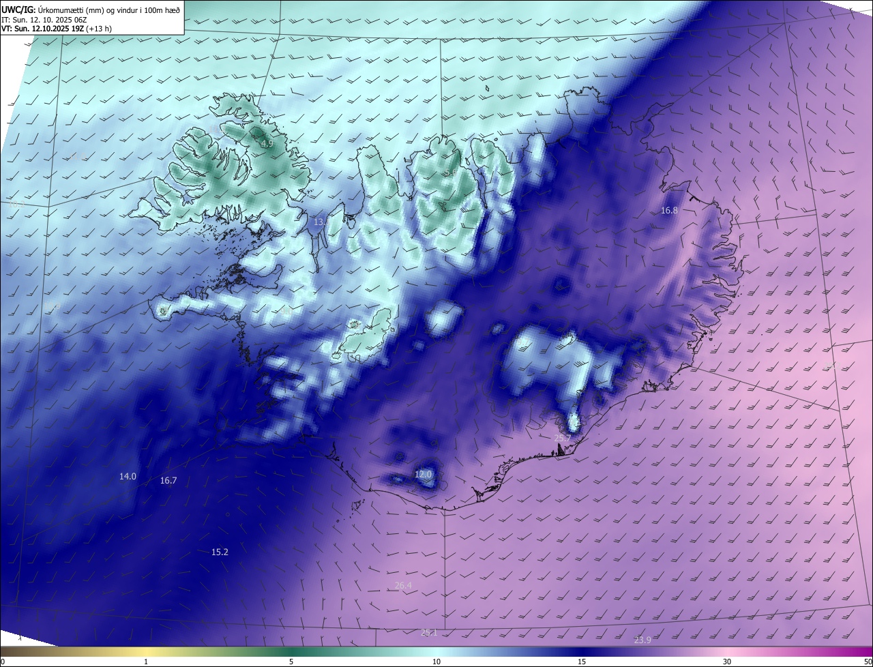Click the 'VT: Sun. 12.10.2025 19Z (+13 h)' valid time line
873x667 pixels.
(57, 29)
